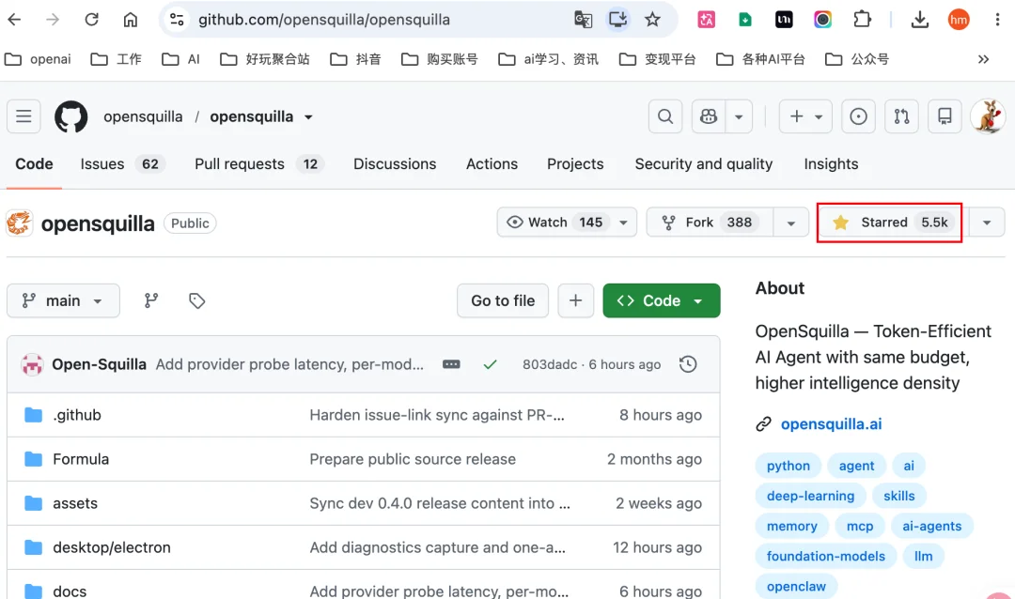Reload the GitHub page

point(91,20)
